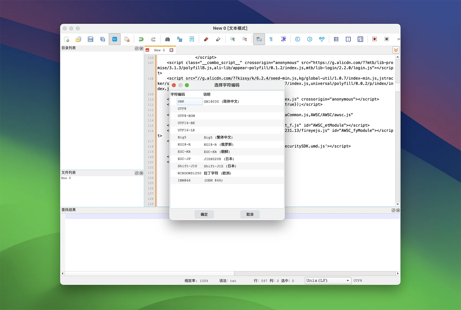Select the UTF16-LE encoding row

[227, 130]
